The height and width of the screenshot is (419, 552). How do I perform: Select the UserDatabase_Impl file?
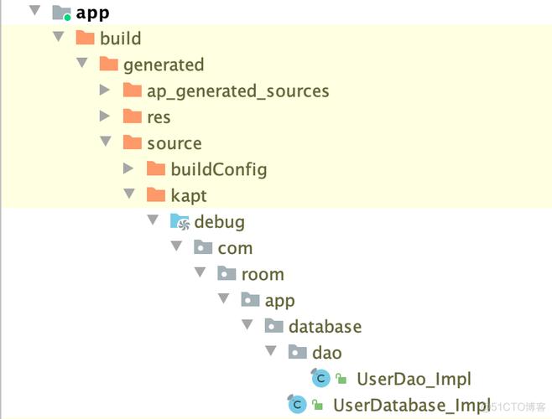[x=412, y=405]
